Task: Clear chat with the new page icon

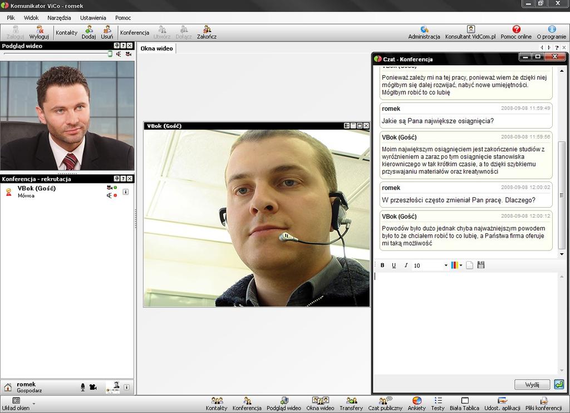Action: (470, 265)
